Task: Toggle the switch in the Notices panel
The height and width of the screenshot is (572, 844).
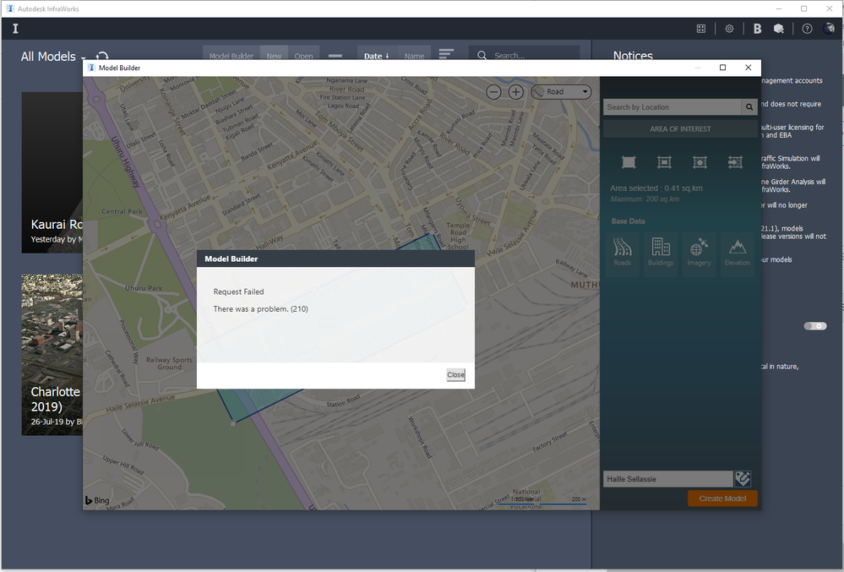Action: (x=815, y=326)
